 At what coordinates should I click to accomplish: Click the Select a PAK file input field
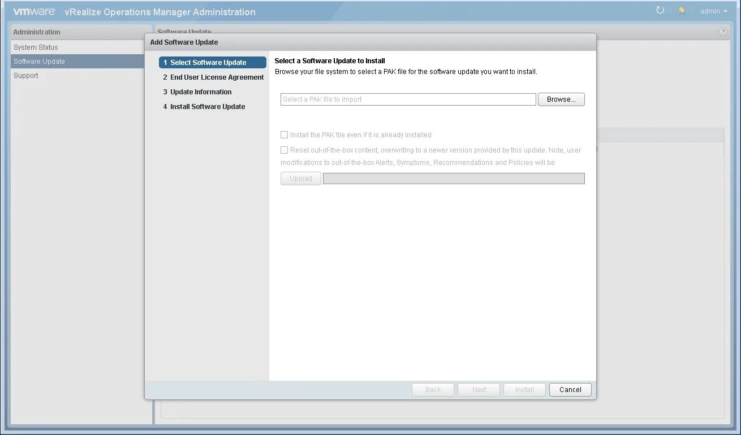tap(408, 99)
